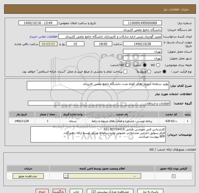Click the تاریخ نیاز column header
Viewport: 199px width, 193px height.
(22, 114)
